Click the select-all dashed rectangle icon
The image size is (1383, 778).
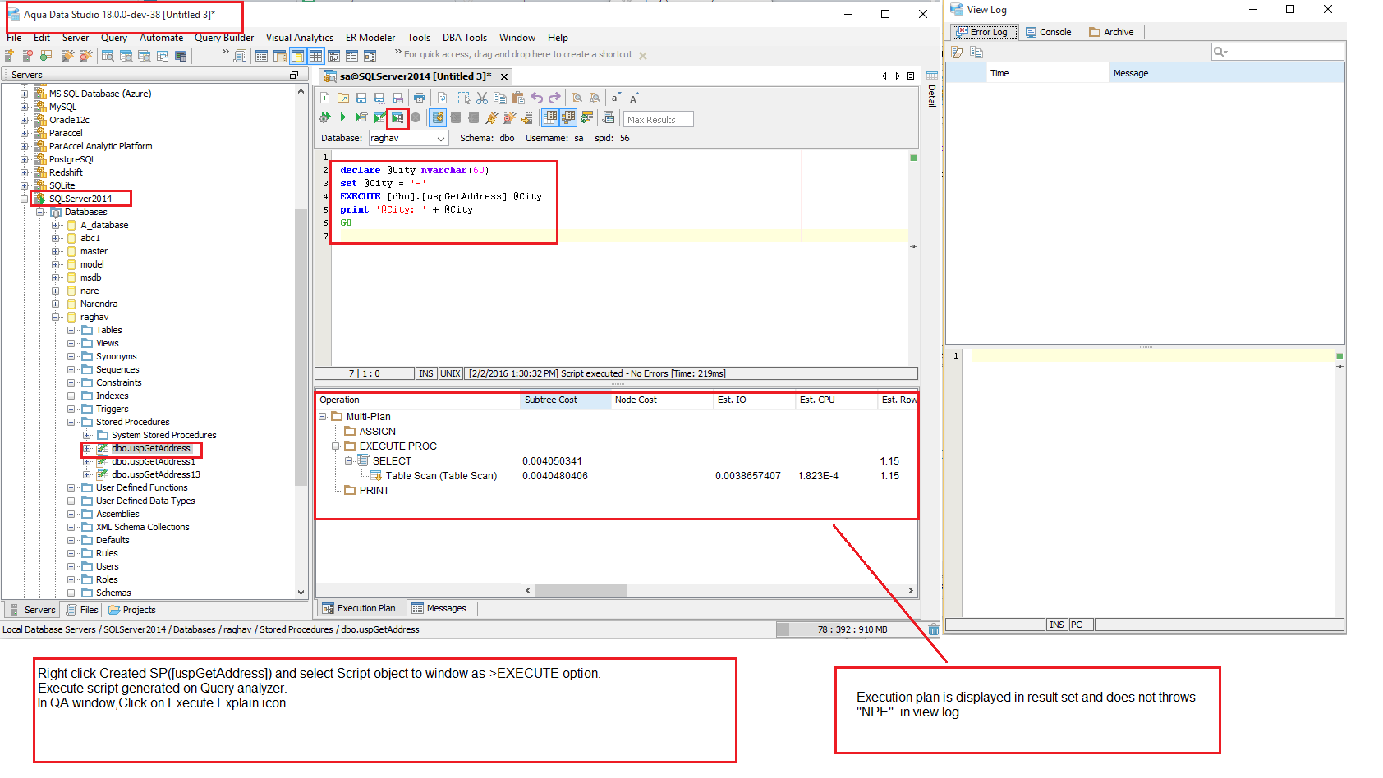click(464, 98)
